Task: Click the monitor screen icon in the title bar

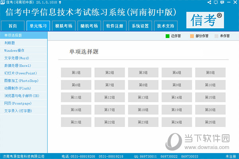Action: pyautogui.click(x=215, y=2)
